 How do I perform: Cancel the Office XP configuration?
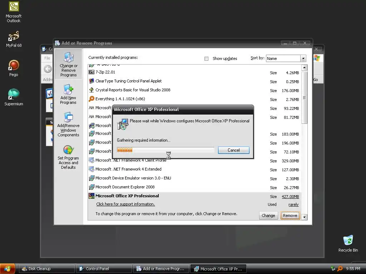click(234, 150)
